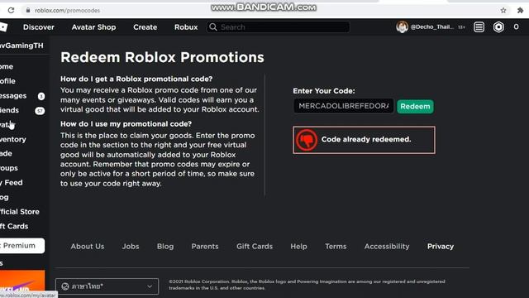Bookmark this page with the star icon
Screen dimensions: 529x298
coord(503,11)
